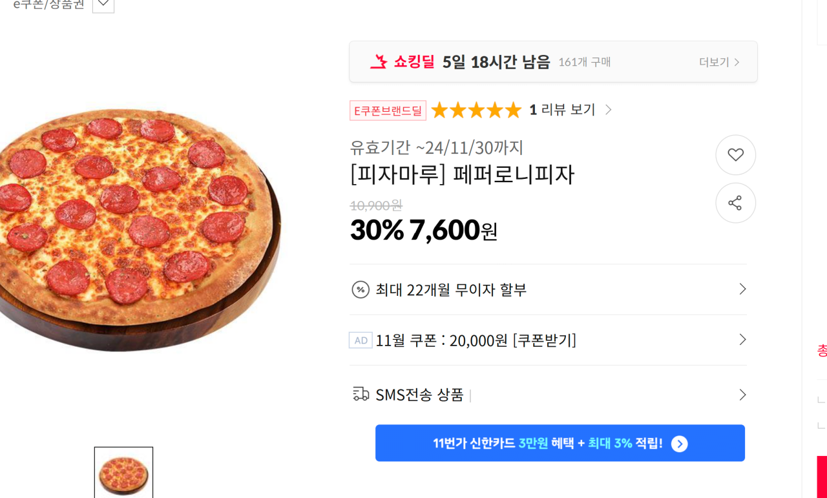This screenshot has width=827, height=498.
Task: Click the chevron next to review count
Action: point(608,110)
